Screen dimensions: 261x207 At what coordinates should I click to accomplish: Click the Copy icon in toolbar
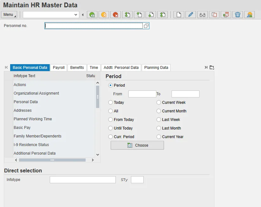[214, 15]
